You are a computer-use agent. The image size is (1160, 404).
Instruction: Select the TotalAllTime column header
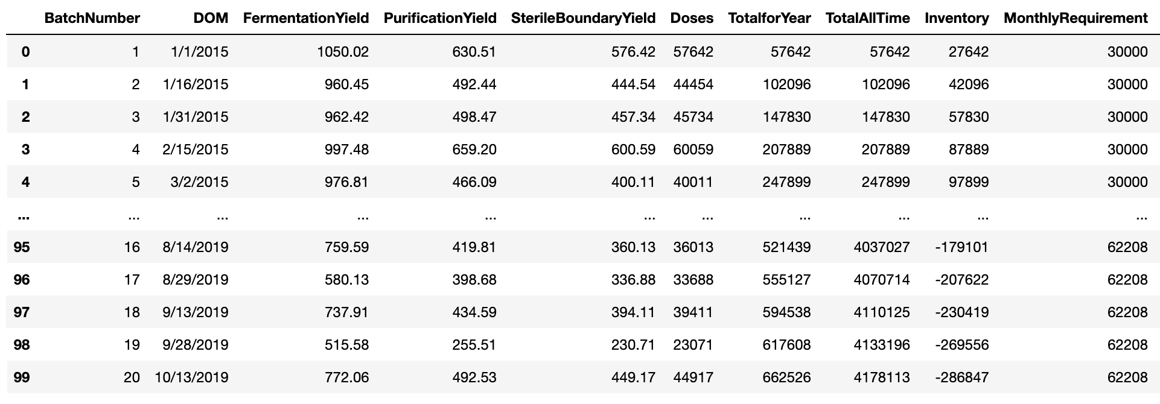coord(867,18)
